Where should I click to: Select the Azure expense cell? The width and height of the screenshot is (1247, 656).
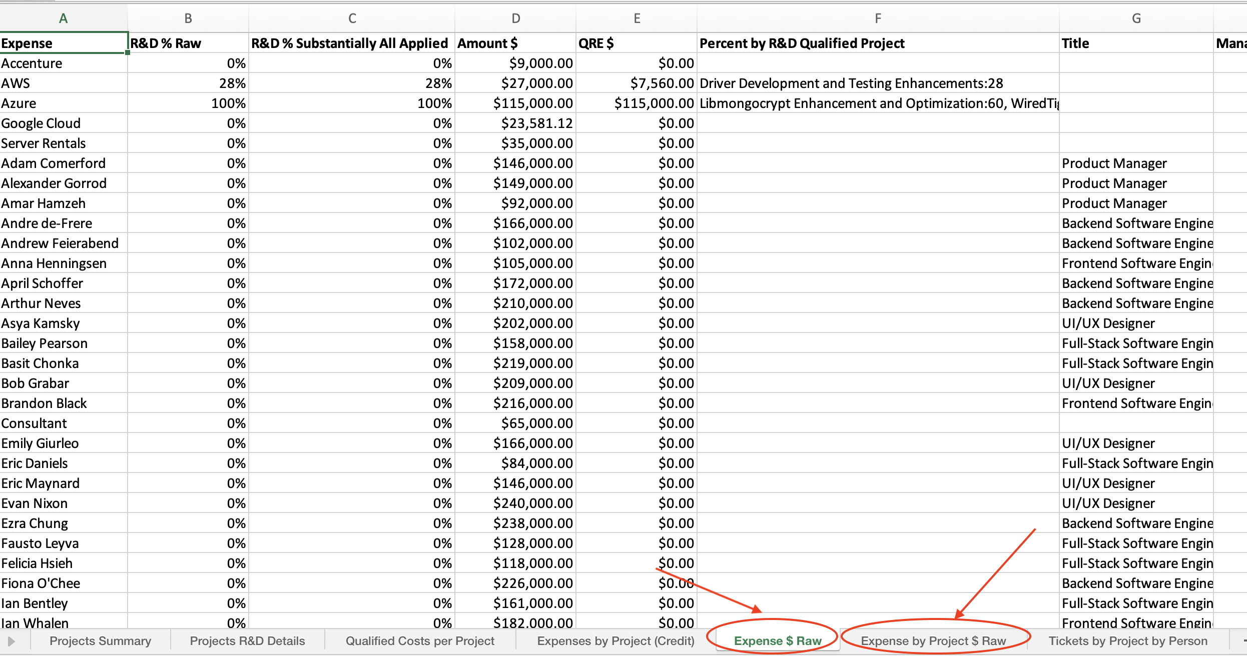point(64,103)
